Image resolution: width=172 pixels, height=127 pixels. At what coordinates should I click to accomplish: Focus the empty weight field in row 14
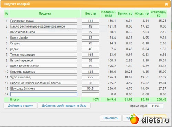point(90,94)
